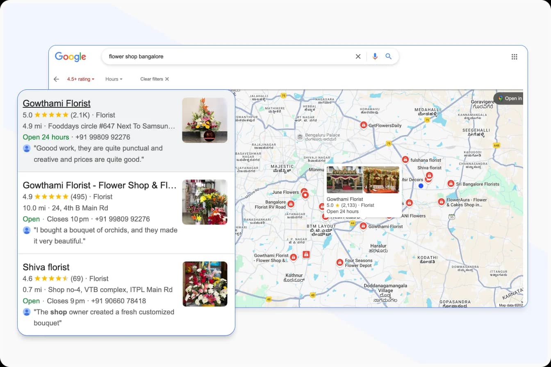This screenshot has width=551, height=367.
Task: Open the Hours filter dropdown
Action: pyautogui.click(x=114, y=79)
